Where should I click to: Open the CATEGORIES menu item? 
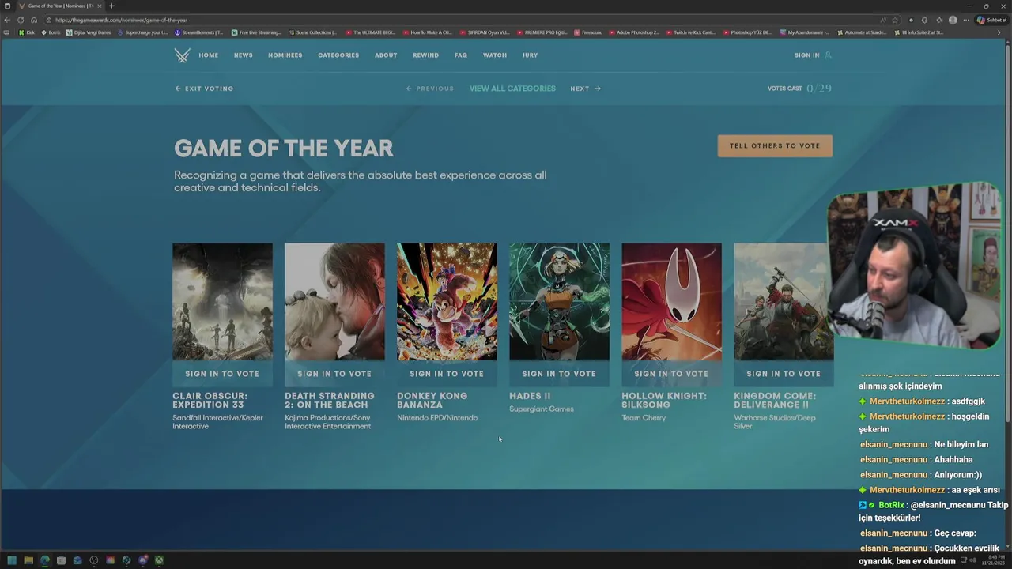(x=338, y=55)
